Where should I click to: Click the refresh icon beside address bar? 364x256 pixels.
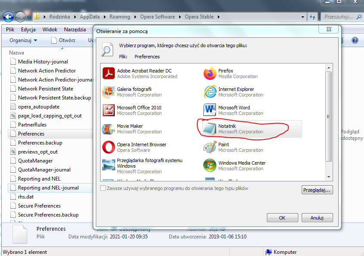pos(312,17)
